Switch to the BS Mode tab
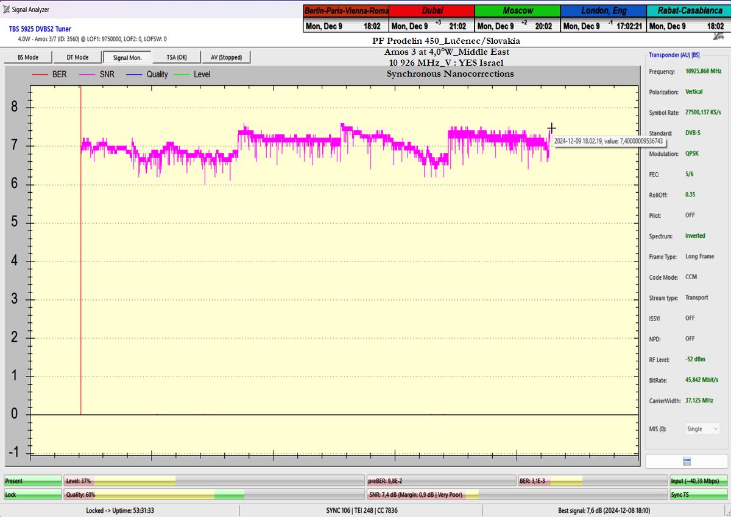Image resolution: width=731 pixels, height=517 pixels. (x=27, y=57)
